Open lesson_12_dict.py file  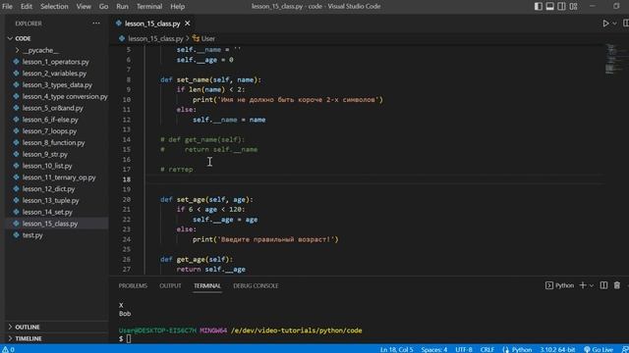[x=48, y=189]
